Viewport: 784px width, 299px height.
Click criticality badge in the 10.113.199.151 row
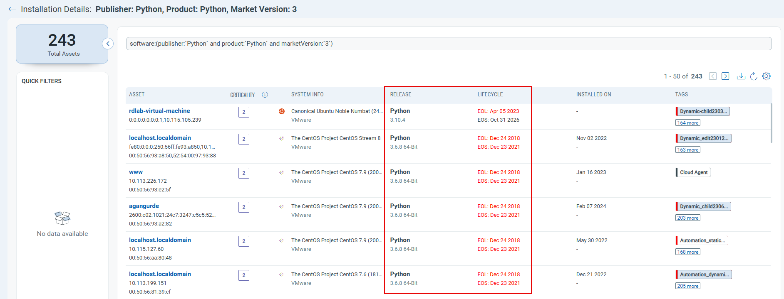pyautogui.click(x=244, y=275)
